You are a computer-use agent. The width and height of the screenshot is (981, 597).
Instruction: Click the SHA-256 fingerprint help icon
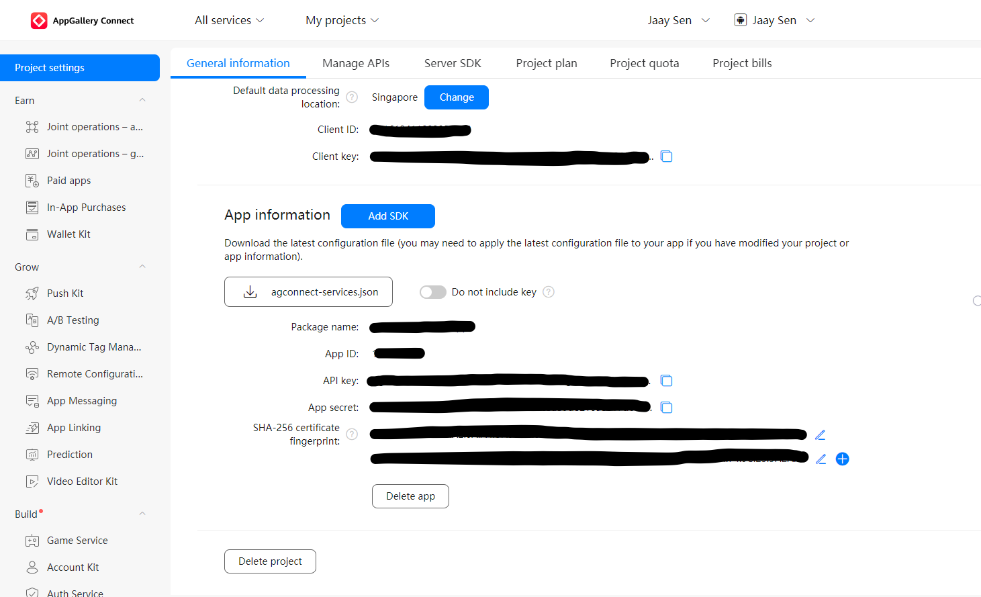352,434
